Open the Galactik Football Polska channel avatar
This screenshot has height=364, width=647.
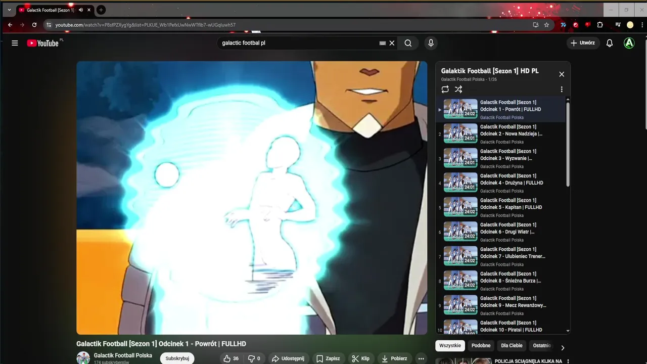[x=83, y=358]
